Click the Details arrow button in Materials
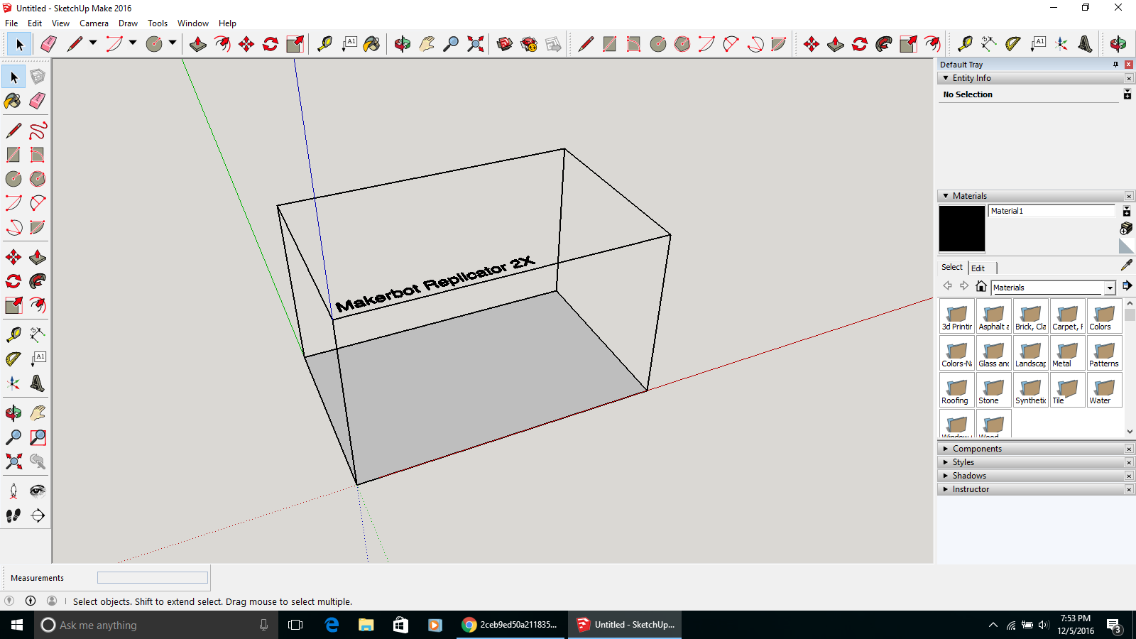This screenshot has height=639, width=1136. tap(1127, 285)
